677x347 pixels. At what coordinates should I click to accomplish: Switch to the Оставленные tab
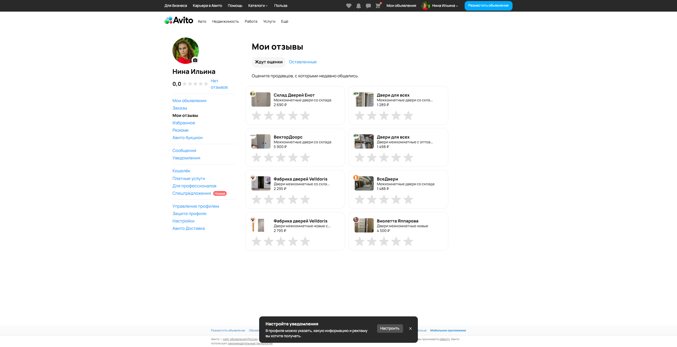[x=303, y=62]
